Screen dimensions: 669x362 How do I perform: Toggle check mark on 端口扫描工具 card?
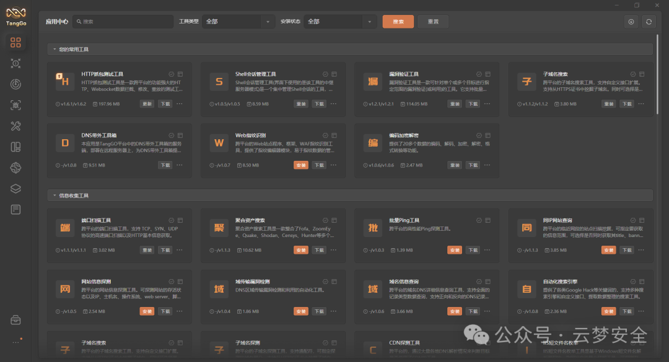[171, 220]
